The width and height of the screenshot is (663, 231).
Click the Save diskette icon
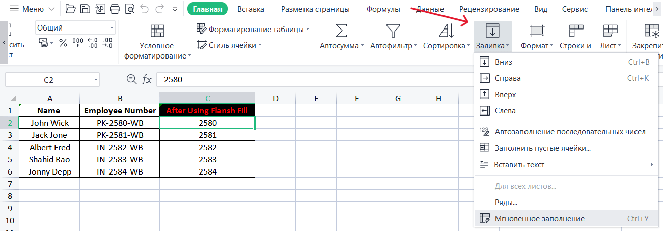click(x=86, y=9)
